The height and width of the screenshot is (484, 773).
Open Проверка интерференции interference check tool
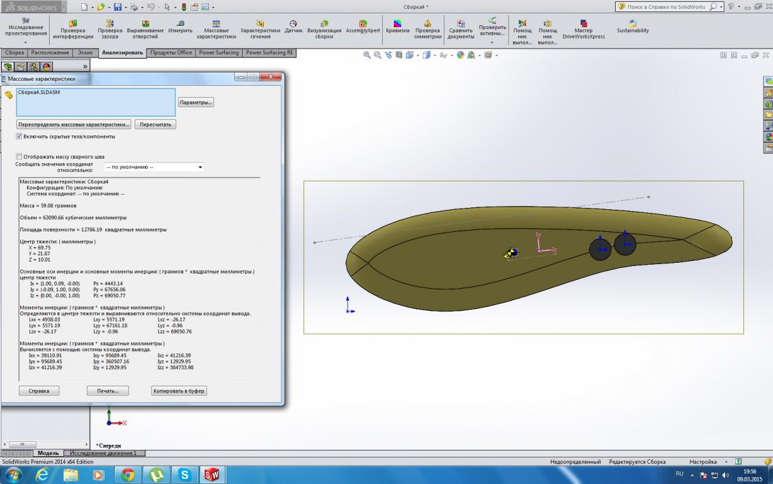pyautogui.click(x=73, y=24)
